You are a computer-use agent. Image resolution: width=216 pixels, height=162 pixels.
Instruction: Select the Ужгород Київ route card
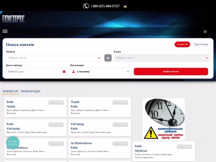coord(99,128)
